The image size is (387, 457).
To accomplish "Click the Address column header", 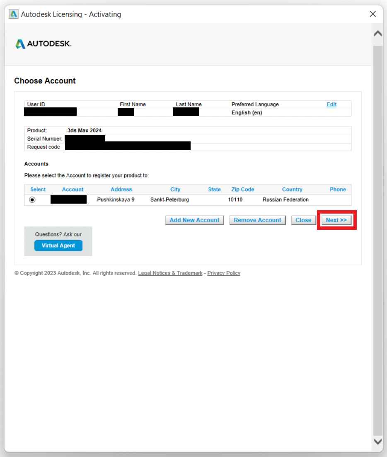I will 121,190.
